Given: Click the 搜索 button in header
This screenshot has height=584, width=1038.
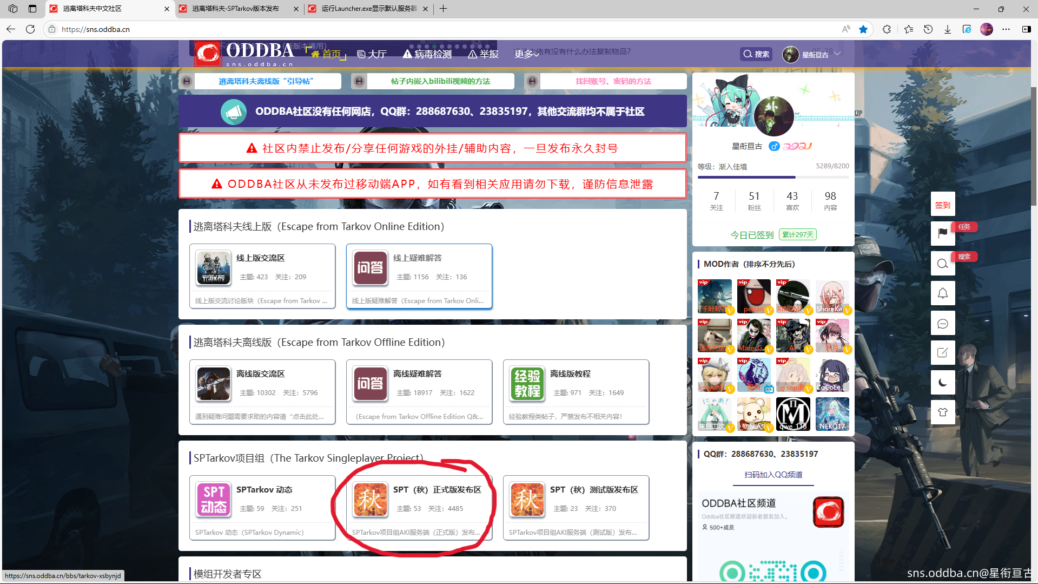Looking at the screenshot, I should pyautogui.click(x=756, y=54).
